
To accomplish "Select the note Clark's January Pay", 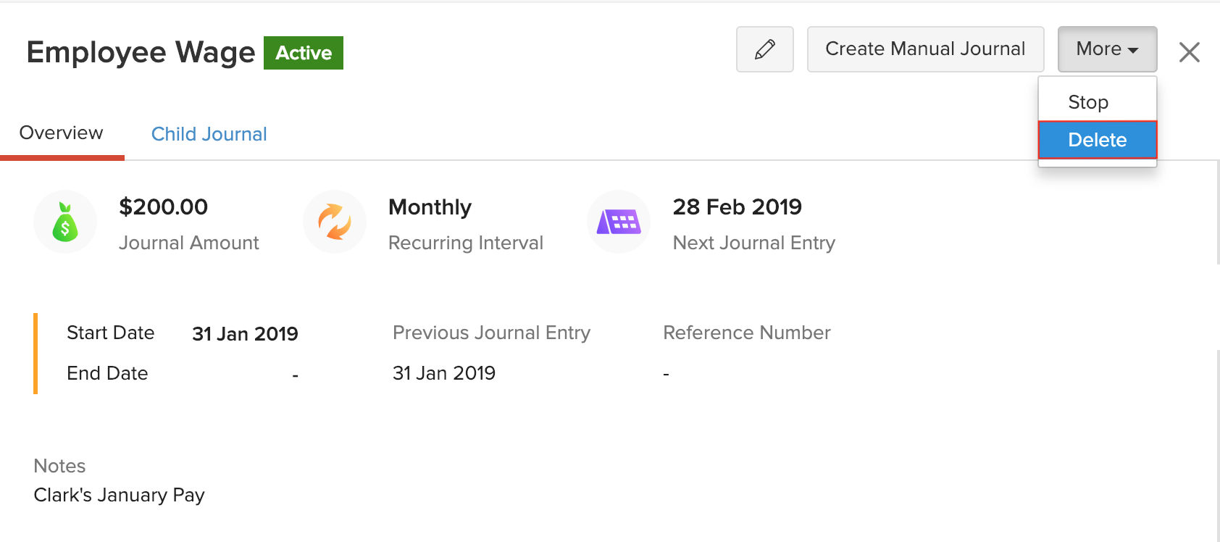I will pos(119,494).
